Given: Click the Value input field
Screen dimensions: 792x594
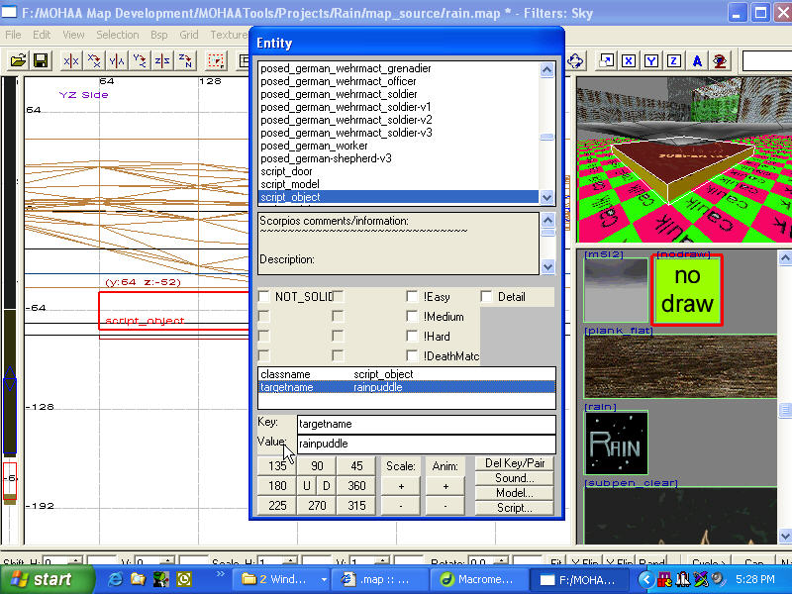Looking at the screenshot, I should (426, 445).
